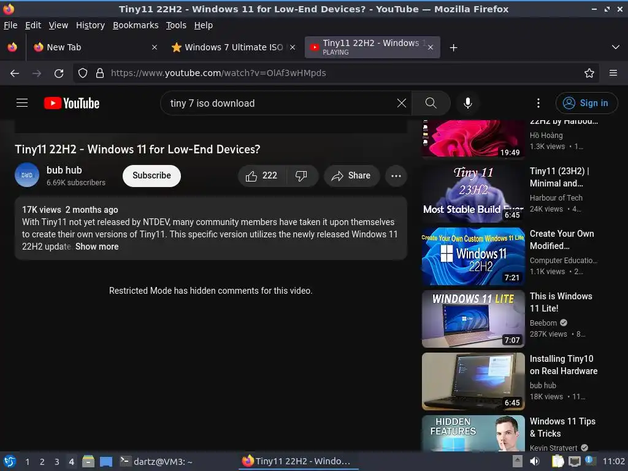
Task: Open the taskbar start menu icon
Action: pyautogui.click(x=10, y=461)
